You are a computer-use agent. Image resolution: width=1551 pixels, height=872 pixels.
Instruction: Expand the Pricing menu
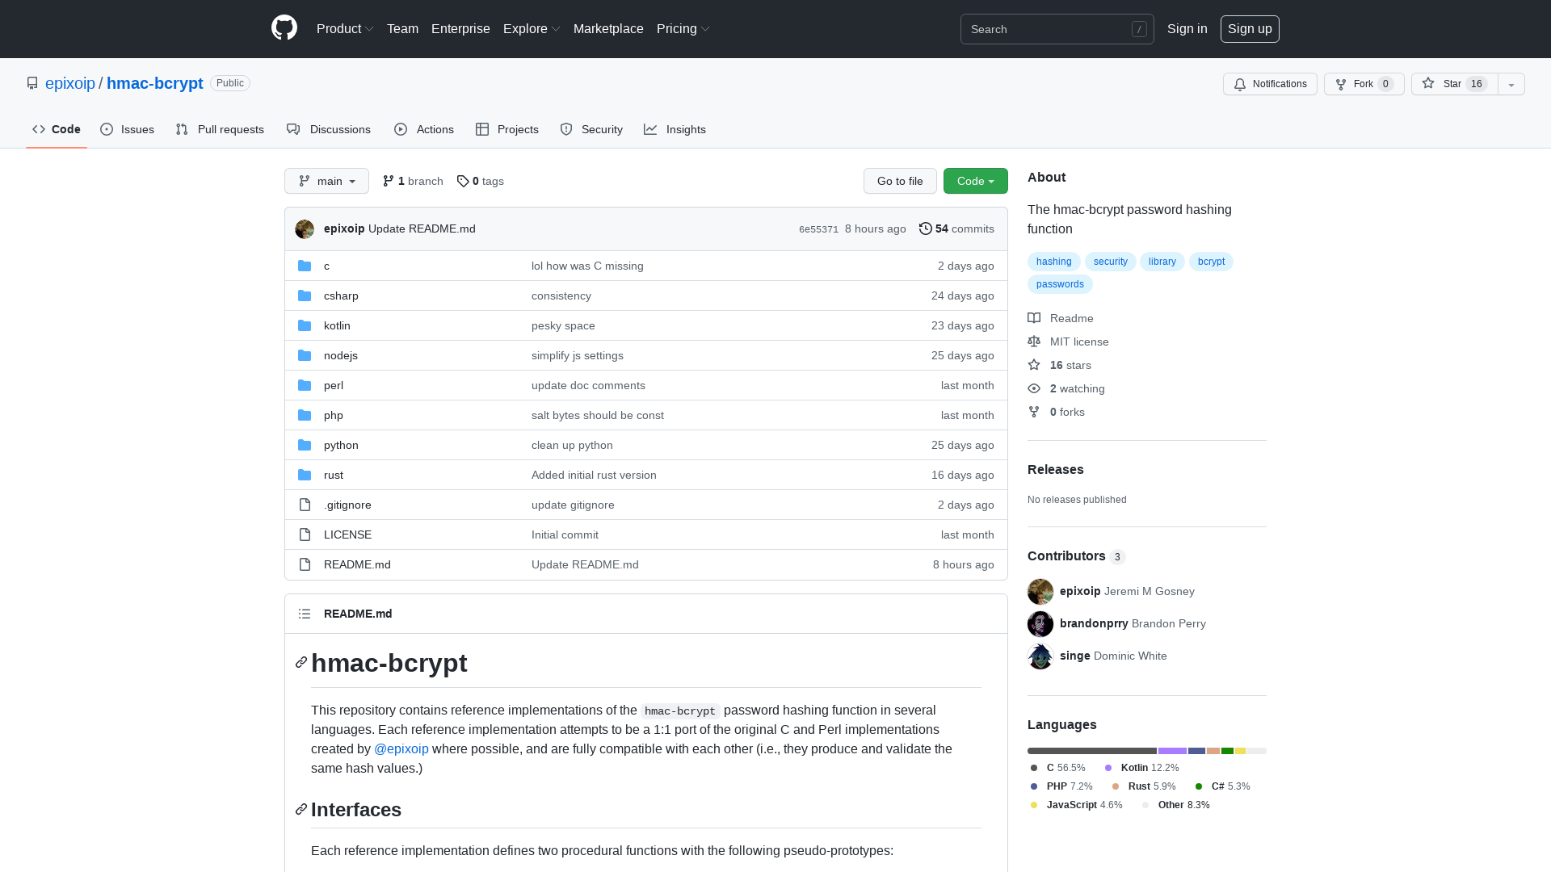pyautogui.click(x=682, y=28)
